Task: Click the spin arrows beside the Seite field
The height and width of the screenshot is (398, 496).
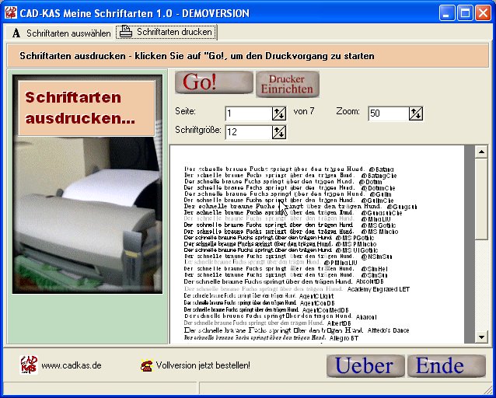Action: [x=279, y=113]
